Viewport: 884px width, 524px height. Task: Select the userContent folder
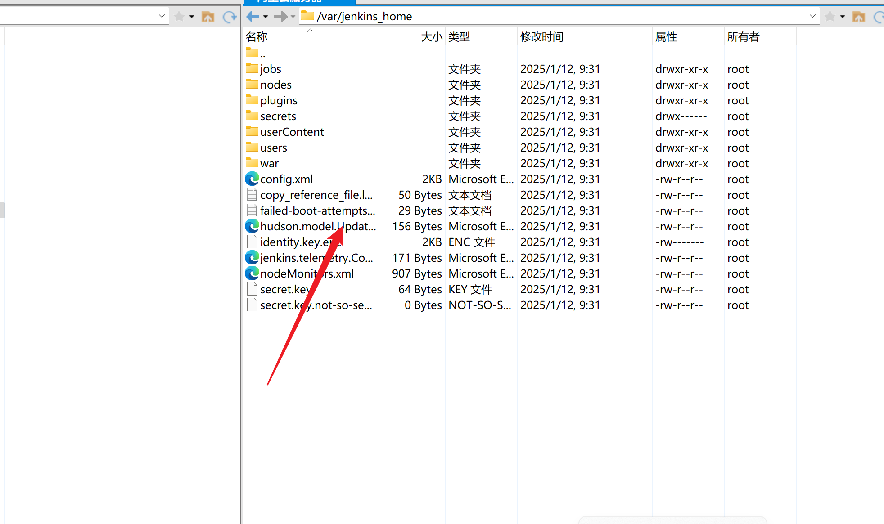[285, 132]
